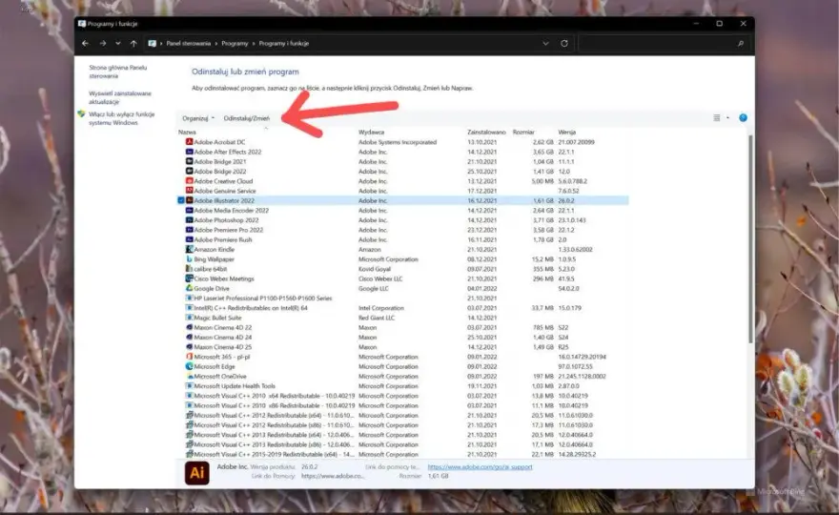Change the list view layout icon
The image size is (839, 515).
(x=716, y=117)
